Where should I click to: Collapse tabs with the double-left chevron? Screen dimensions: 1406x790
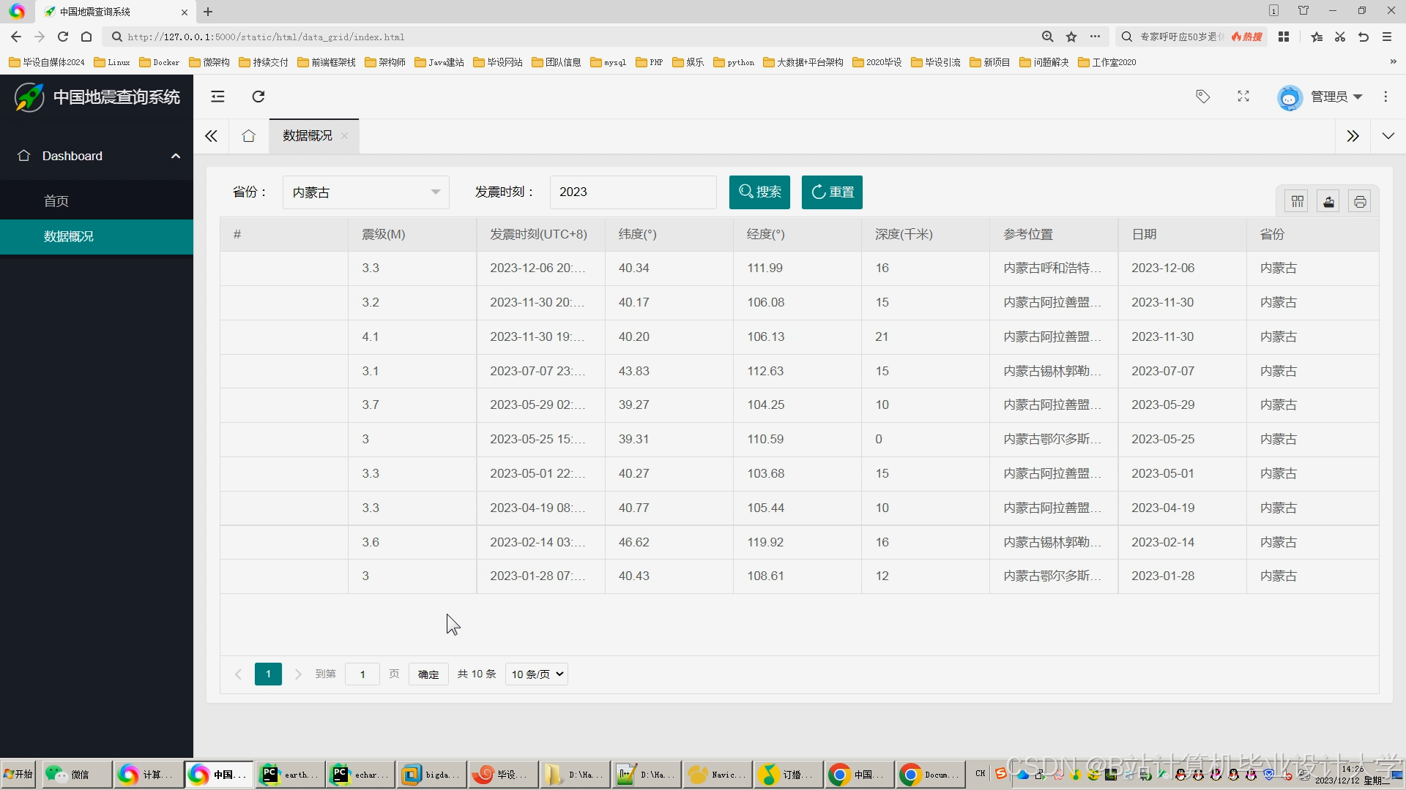(x=211, y=136)
